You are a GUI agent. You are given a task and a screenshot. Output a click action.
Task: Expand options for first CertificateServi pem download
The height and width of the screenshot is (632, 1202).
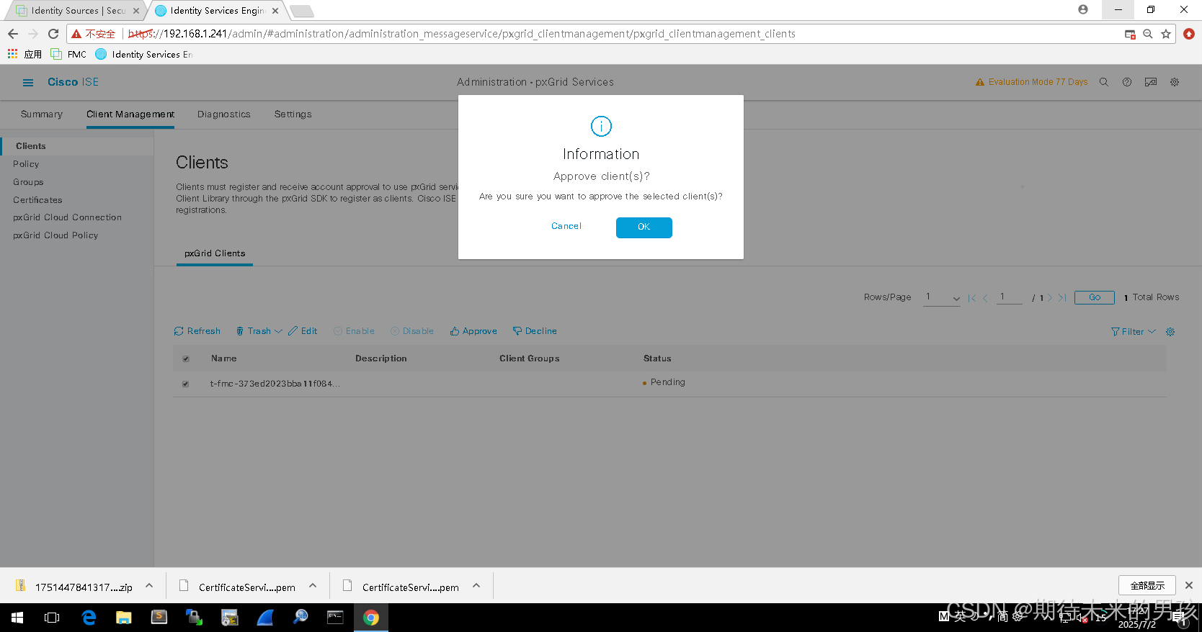pyautogui.click(x=313, y=586)
